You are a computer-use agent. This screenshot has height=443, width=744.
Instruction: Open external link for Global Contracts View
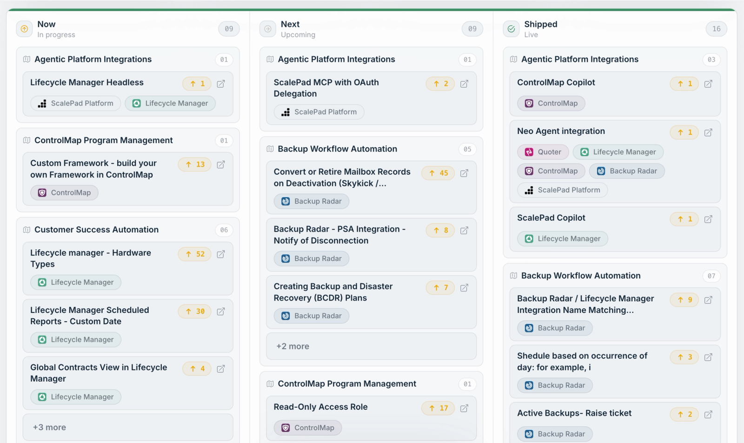(221, 369)
